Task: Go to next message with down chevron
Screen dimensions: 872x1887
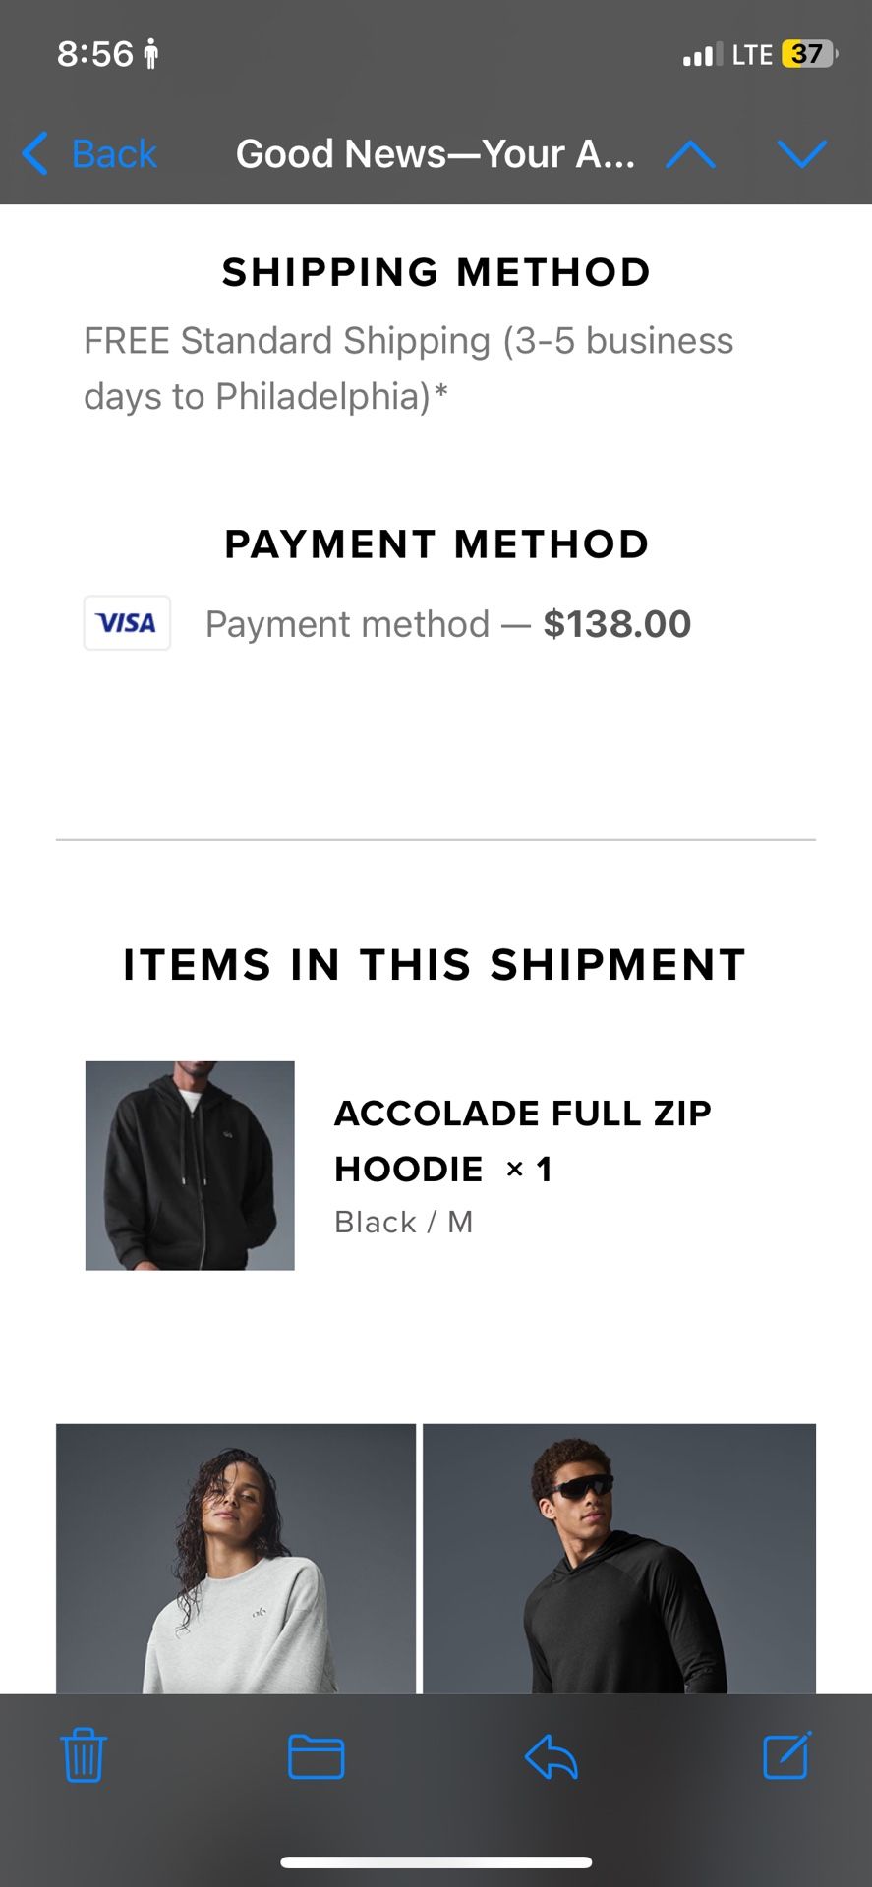Action: coord(801,154)
